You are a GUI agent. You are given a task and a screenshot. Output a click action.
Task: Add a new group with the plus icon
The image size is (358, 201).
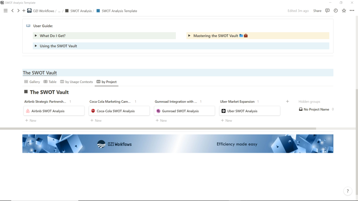(x=287, y=101)
